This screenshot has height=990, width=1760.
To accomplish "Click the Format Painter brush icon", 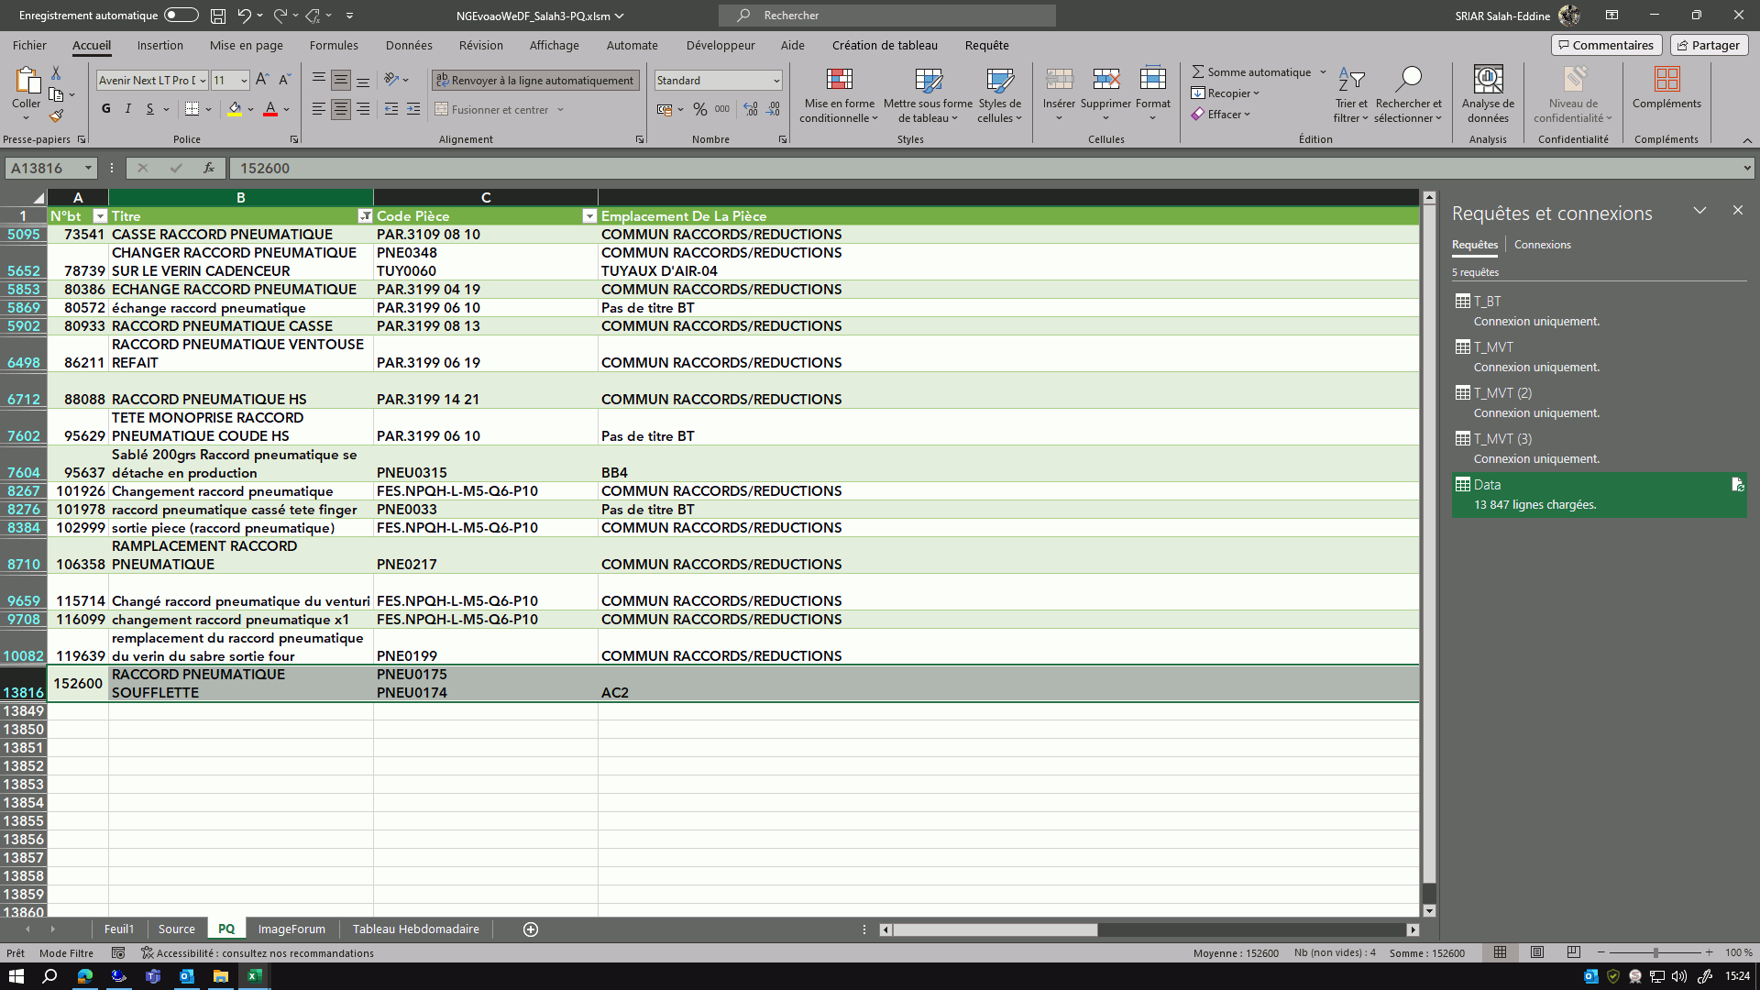I will coord(56,116).
